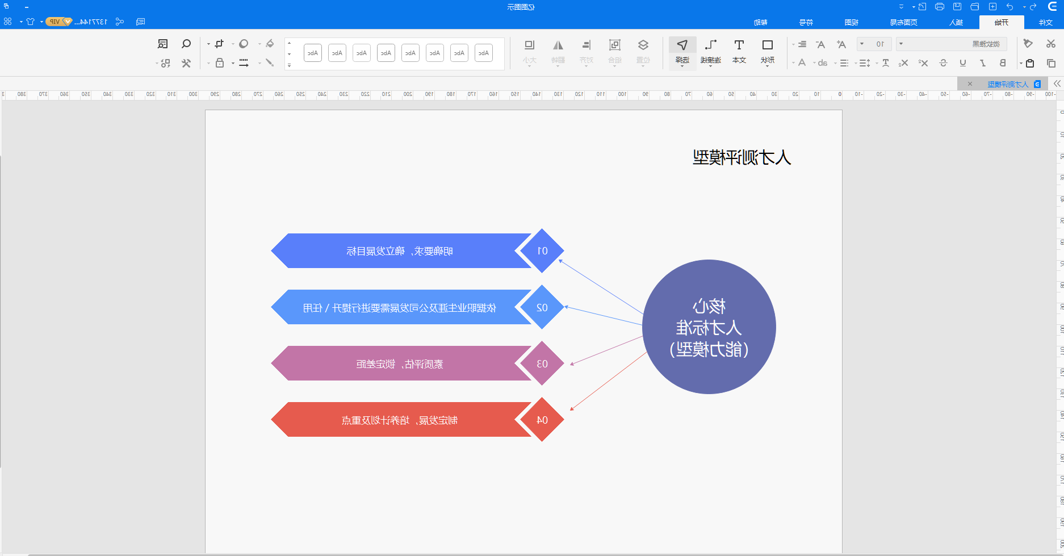Click the magnifier Find icon

pos(186,44)
